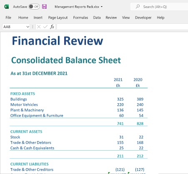The width and height of the screenshot is (188, 174).
Task: Select current assets total 212
Action: pyautogui.click(x=140, y=156)
